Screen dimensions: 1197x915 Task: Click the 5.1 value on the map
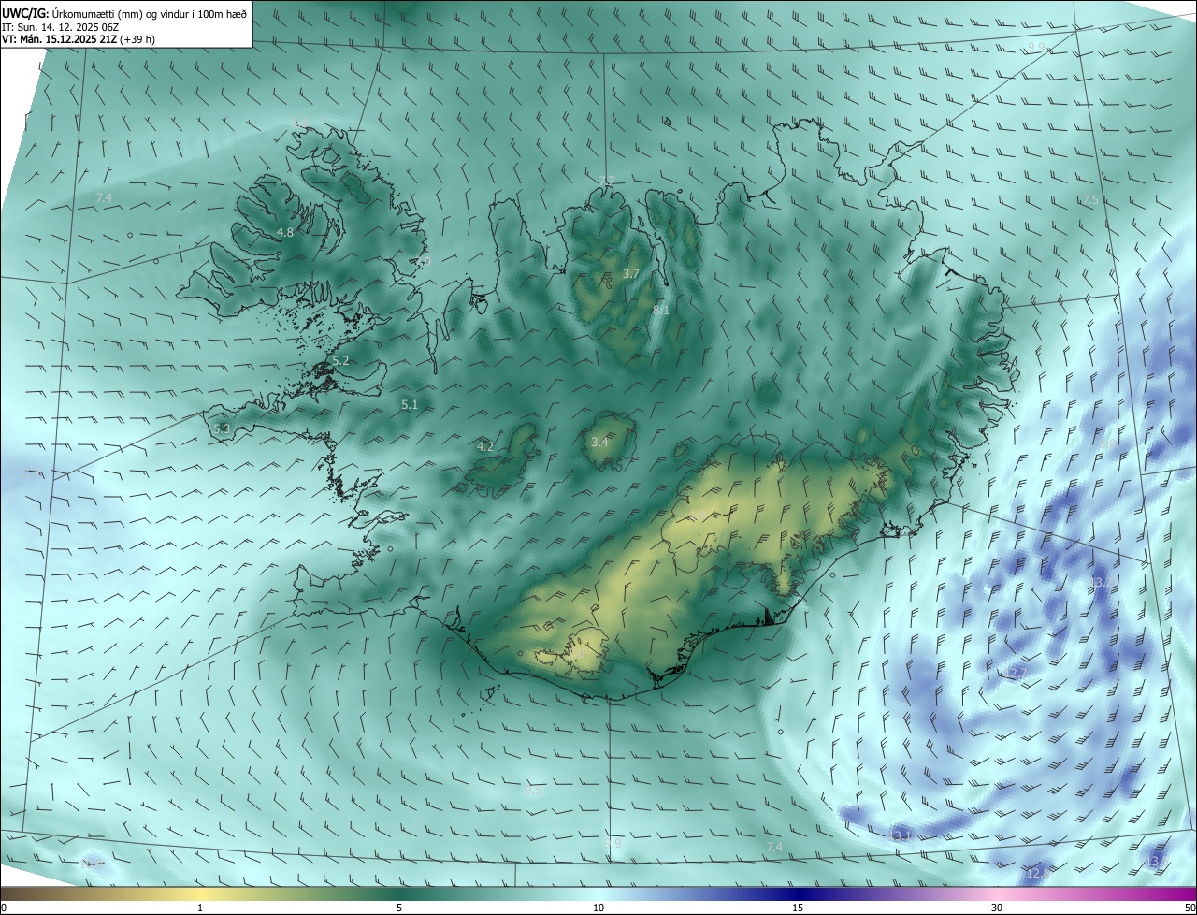point(410,405)
